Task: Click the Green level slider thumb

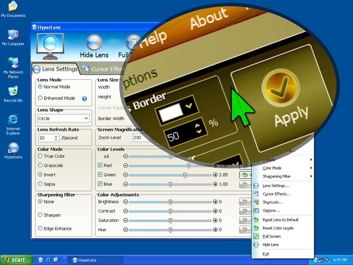Action: [185, 175]
